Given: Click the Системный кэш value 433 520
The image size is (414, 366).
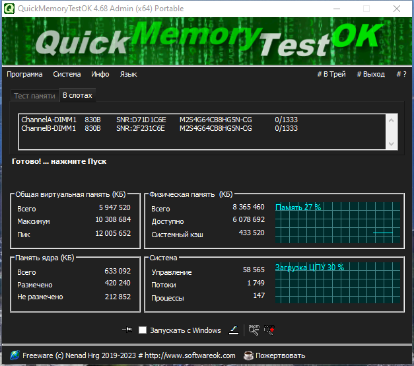Looking at the screenshot, I should [252, 233].
